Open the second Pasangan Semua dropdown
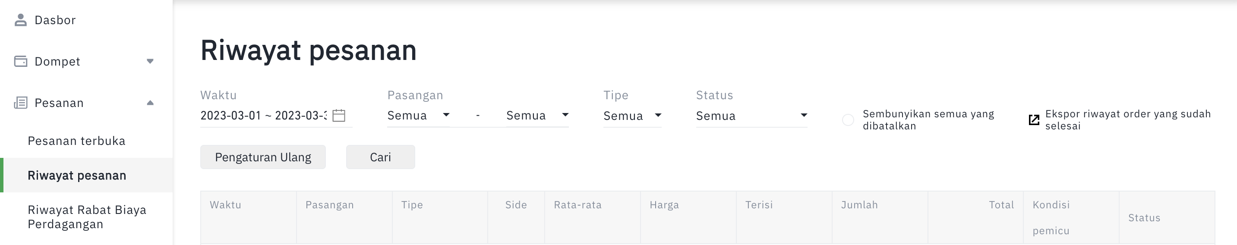1237x245 pixels. [537, 116]
